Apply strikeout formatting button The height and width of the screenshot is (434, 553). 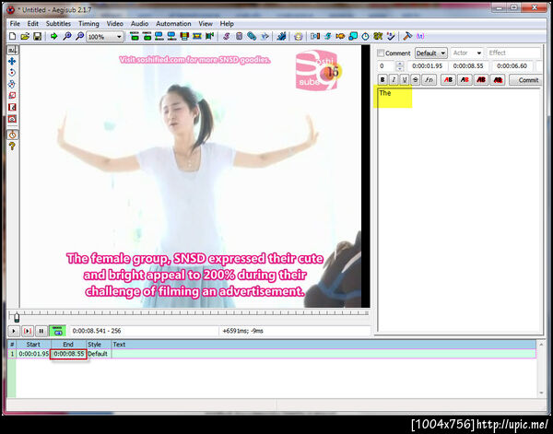[x=416, y=80]
